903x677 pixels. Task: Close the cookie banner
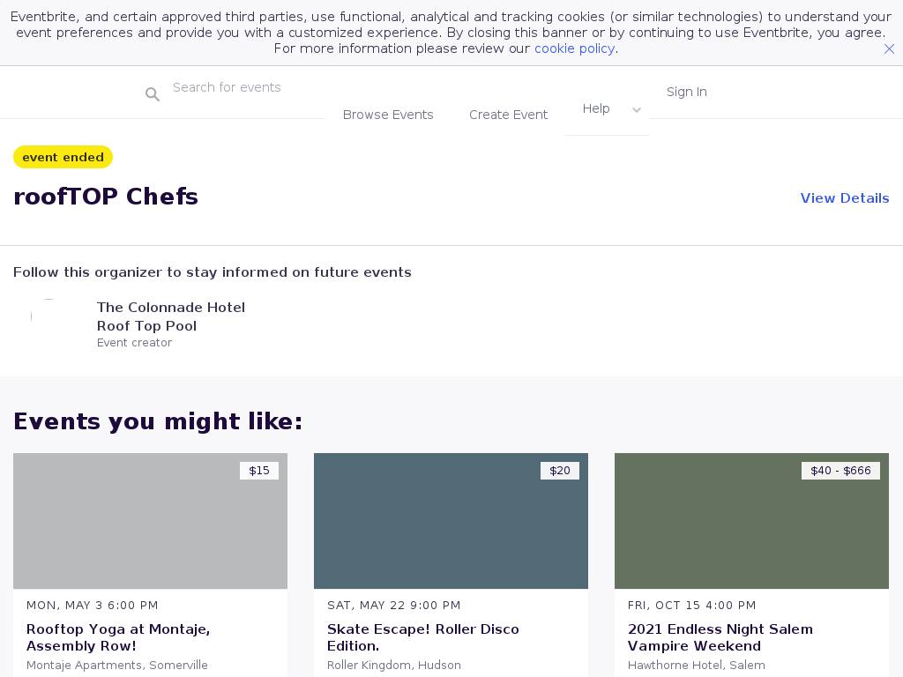[889, 49]
